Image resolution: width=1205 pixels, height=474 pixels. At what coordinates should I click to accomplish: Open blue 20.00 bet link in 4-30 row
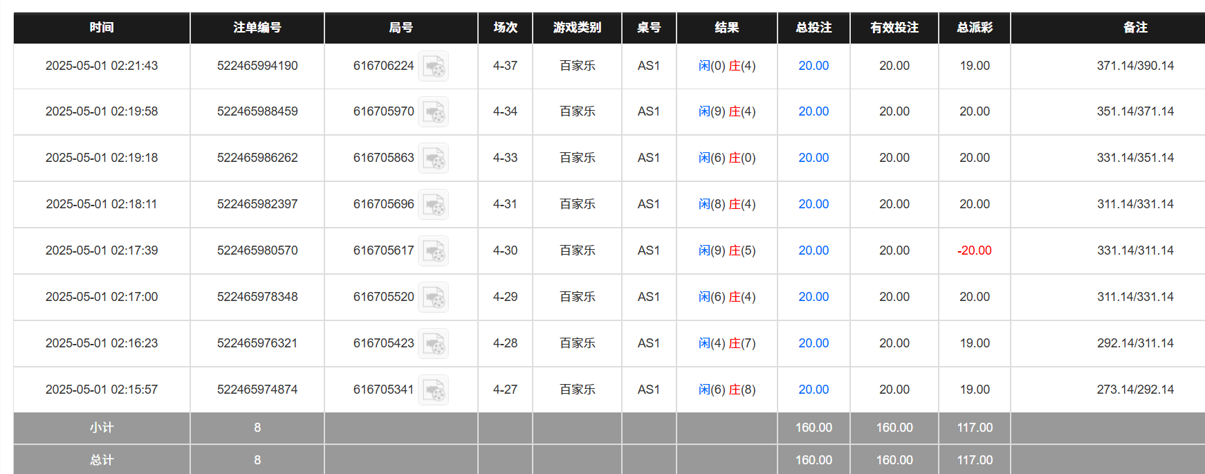[813, 250]
